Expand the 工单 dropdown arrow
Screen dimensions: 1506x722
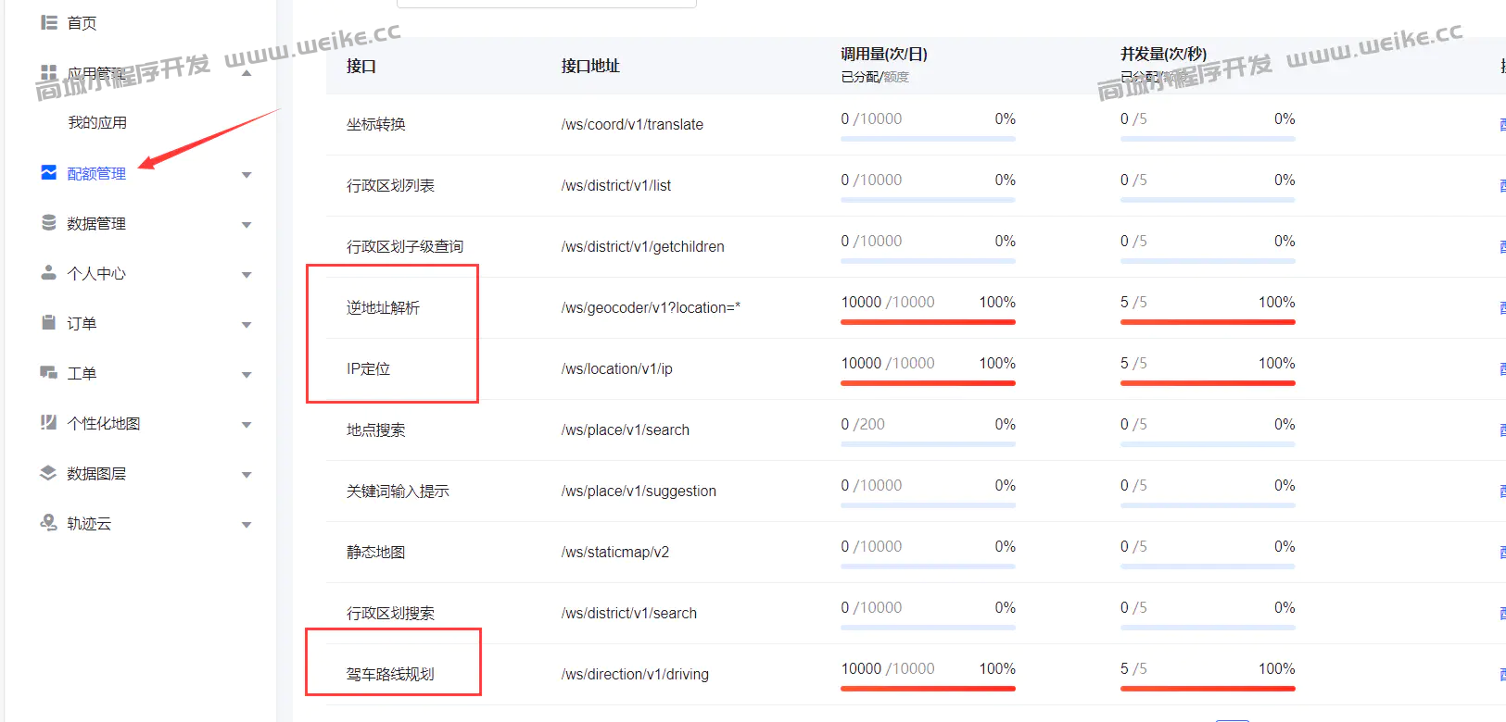tap(247, 375)
